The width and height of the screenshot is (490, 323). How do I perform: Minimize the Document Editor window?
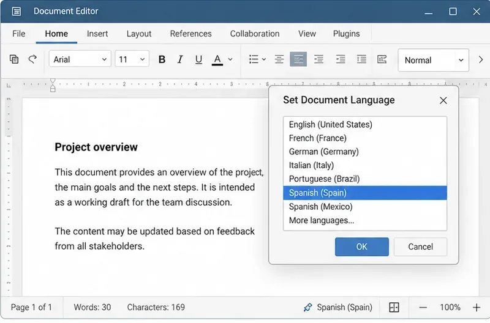pyautogui.click(x=428, y=12)
